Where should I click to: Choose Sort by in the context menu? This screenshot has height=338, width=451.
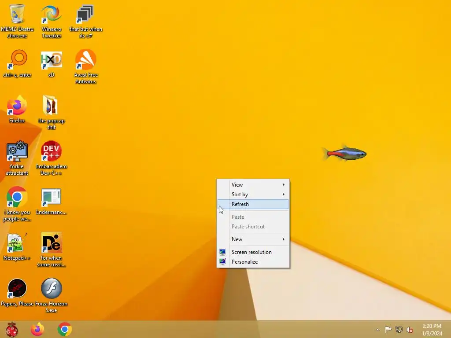tap(253, 194)
